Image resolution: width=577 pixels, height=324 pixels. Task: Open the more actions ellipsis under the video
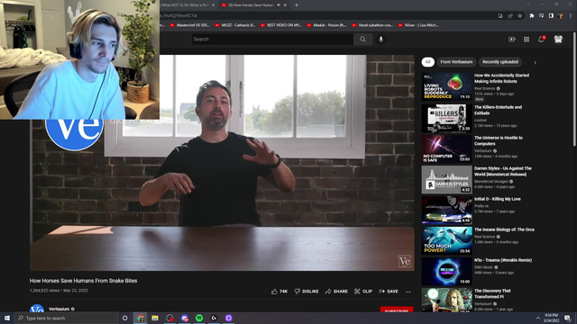(x=408, y=292)
